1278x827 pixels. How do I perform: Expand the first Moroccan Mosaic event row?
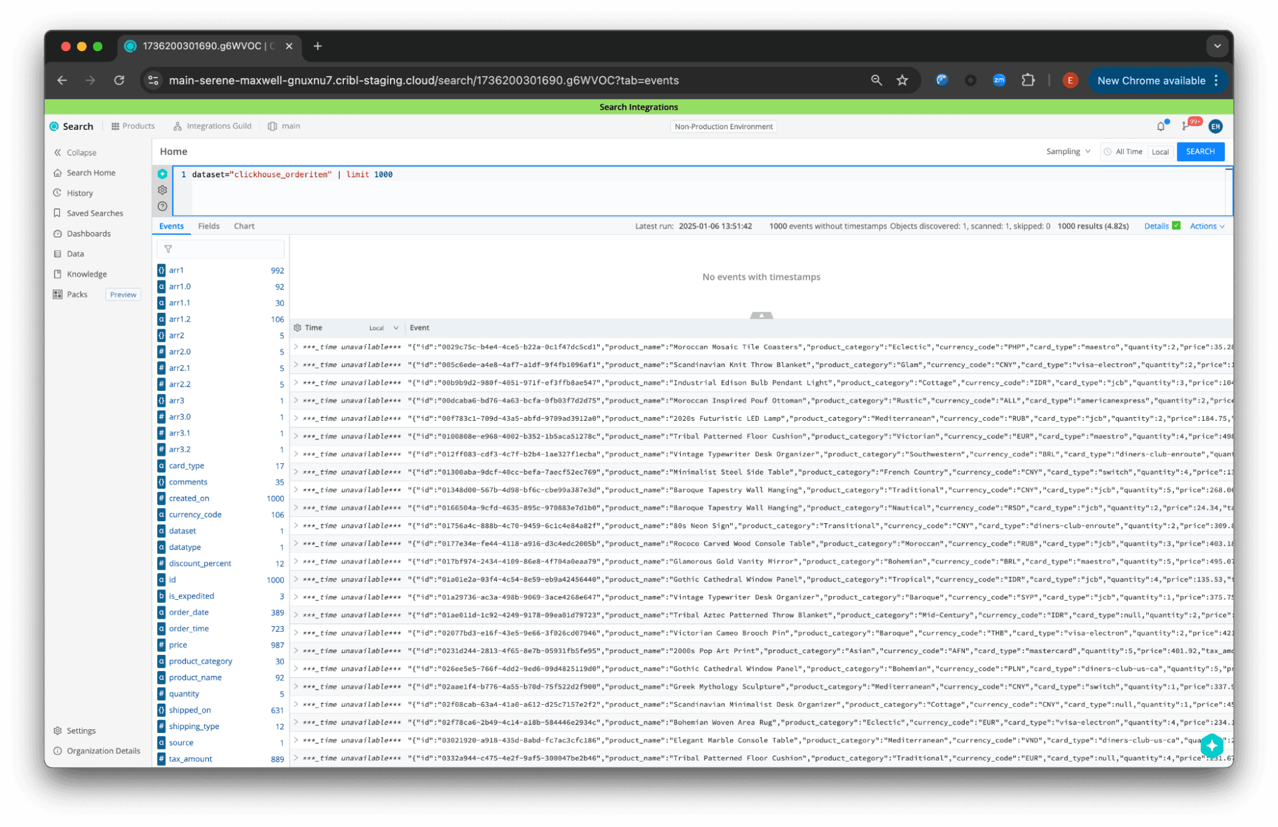click(296, 347)
